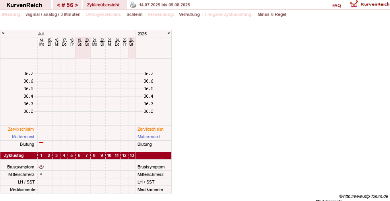Click the red bleeding mark on day 14

click(41, 142)
